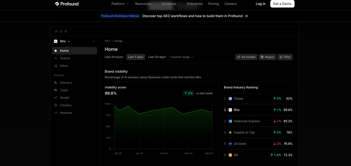
Task: Select the Last 24 hours range
Action: [114, 57]
